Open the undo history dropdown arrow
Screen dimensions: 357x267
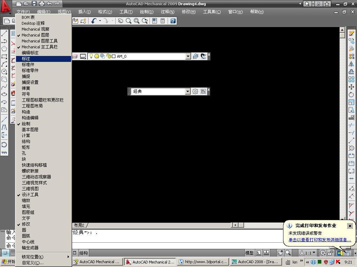(x=100, y=21)
